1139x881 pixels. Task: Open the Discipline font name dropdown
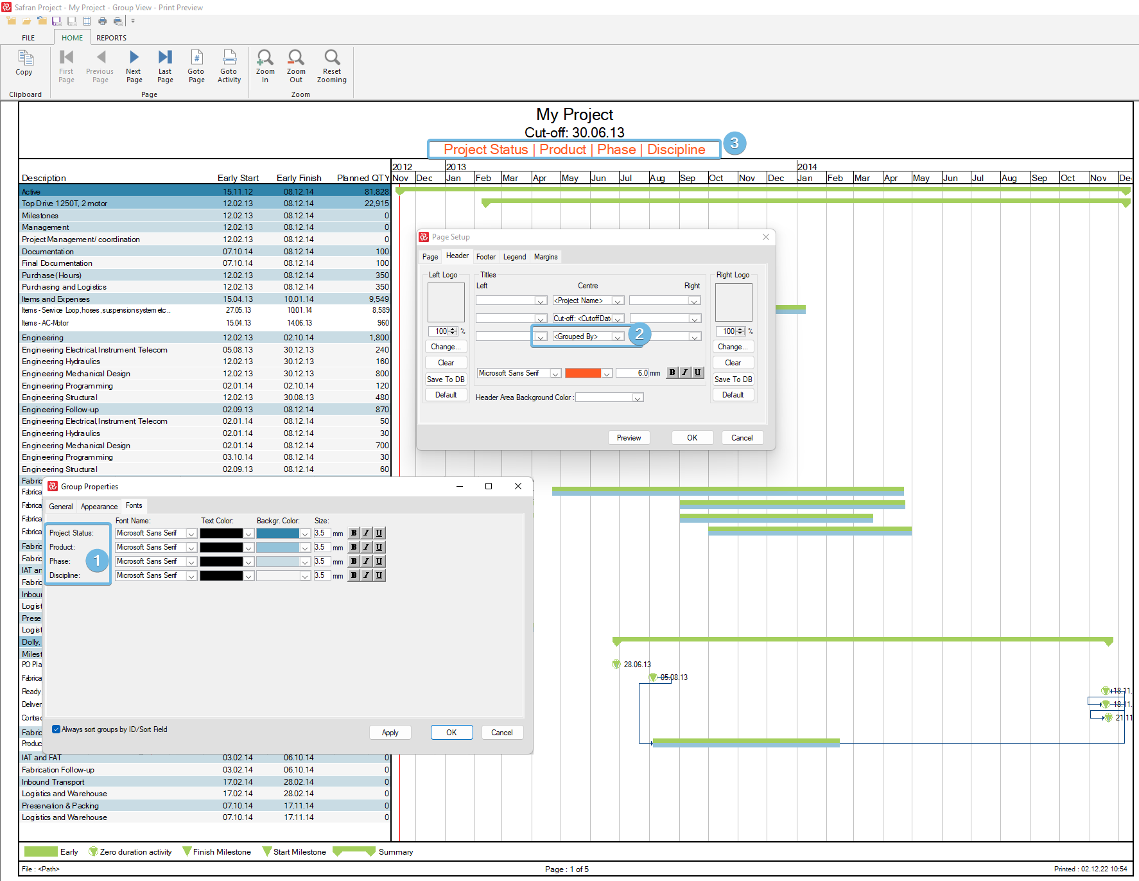(191, 576)
